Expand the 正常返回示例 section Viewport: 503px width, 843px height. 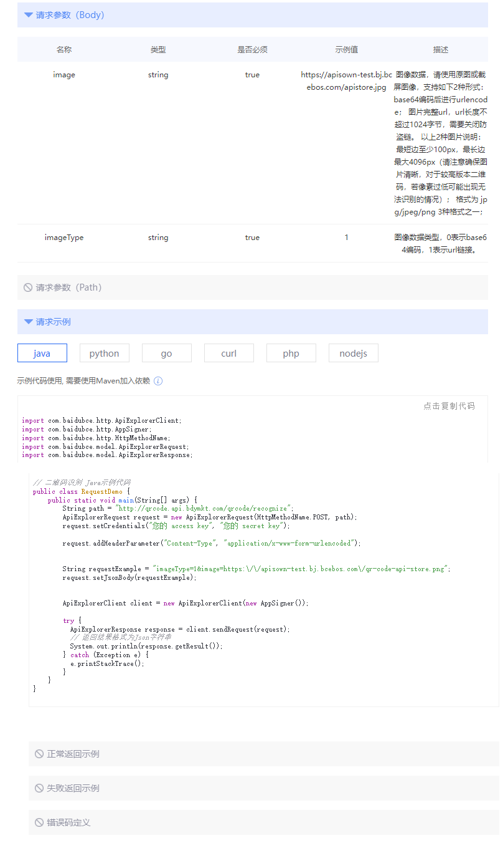[263, 754]
